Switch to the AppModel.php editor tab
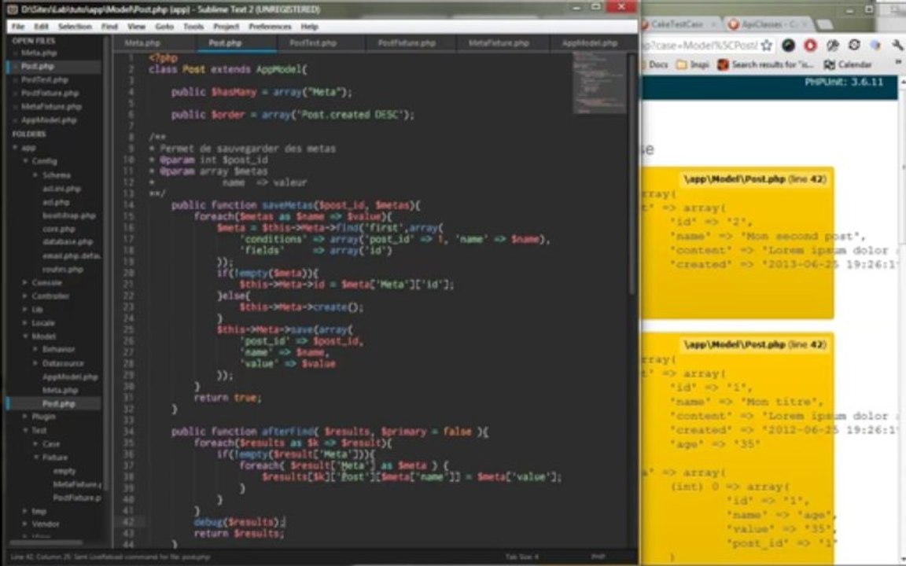Image resolution: width=906 pixels, height=566 pixels. click(x=589, y=43)
